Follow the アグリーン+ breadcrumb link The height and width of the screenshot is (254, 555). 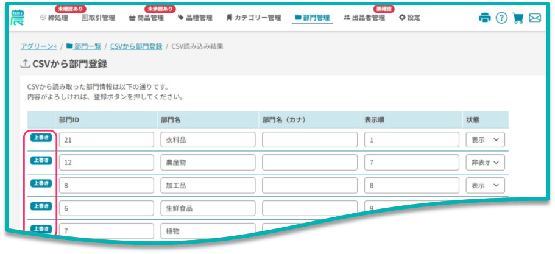pos(39,46)
